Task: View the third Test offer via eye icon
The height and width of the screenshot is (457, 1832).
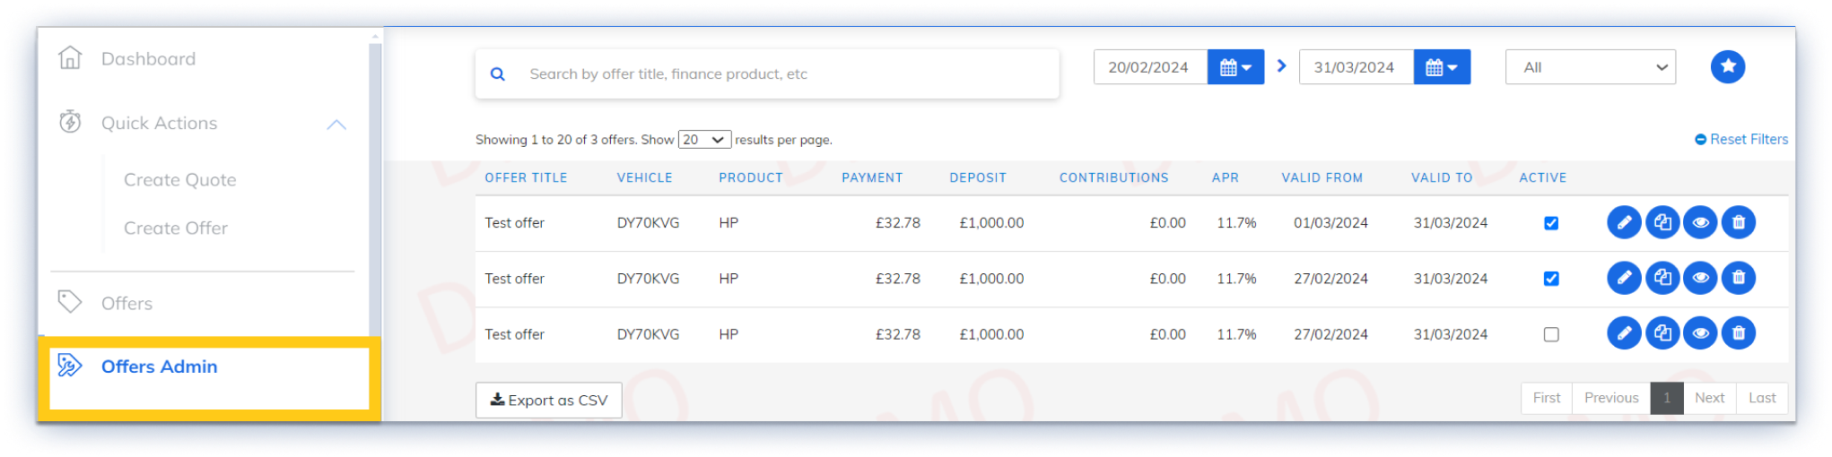Action: [x=1700, y=333]
